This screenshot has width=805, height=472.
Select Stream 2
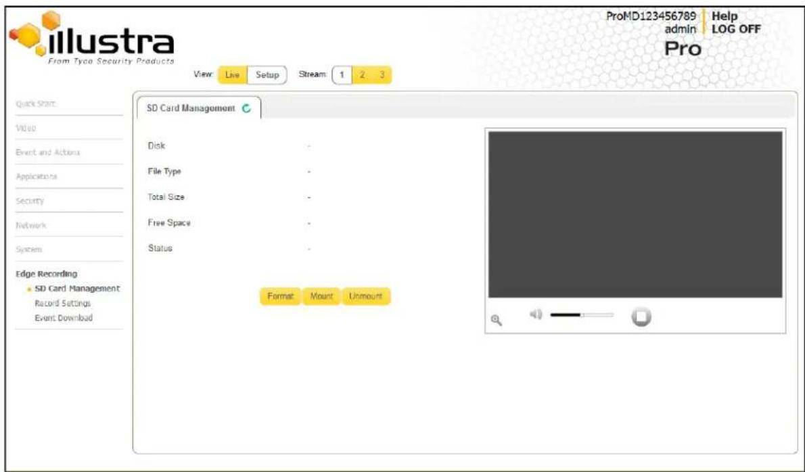coord(362,75)
